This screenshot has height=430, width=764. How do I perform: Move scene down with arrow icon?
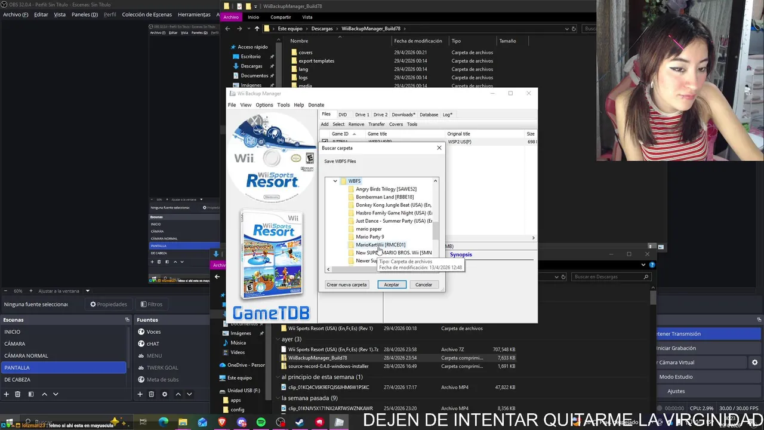coord(56,394)
